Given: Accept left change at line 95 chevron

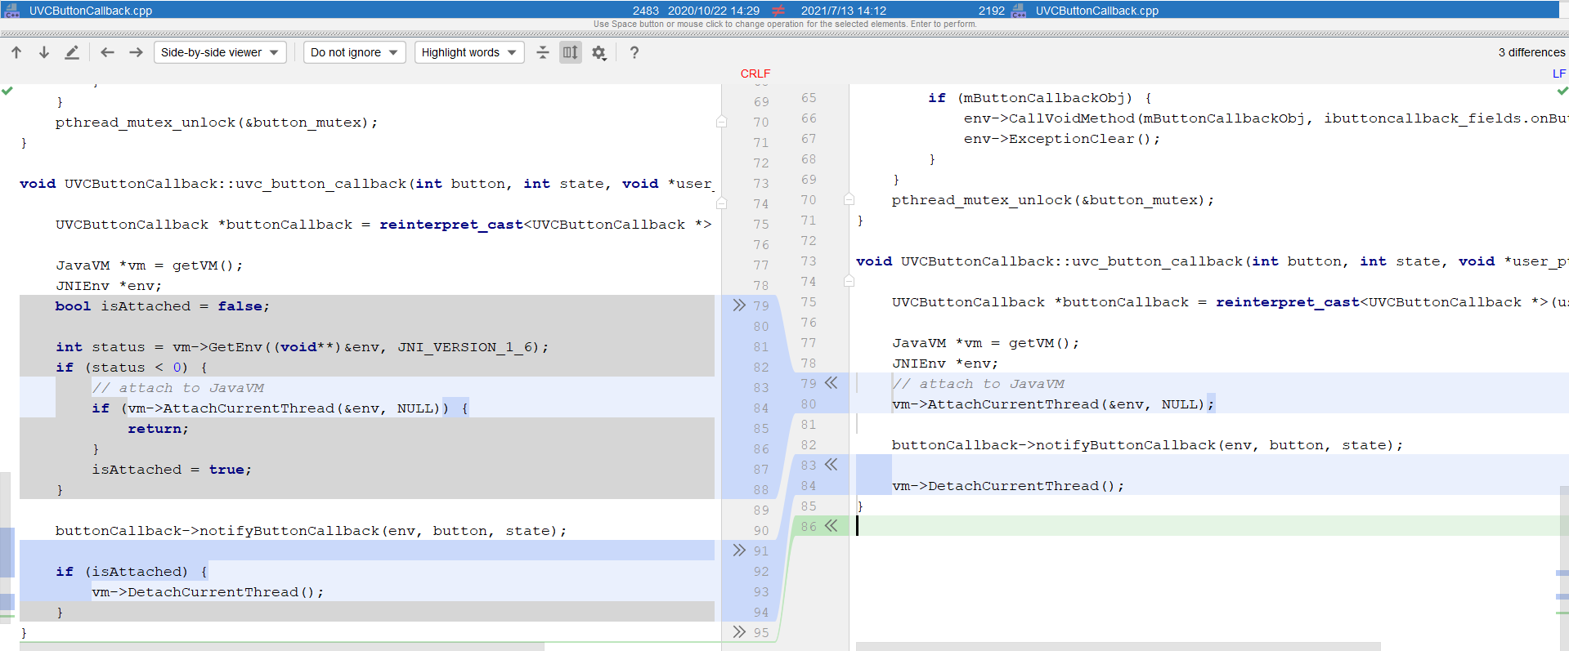Looking at the screenshot, I should pos(739,632).
